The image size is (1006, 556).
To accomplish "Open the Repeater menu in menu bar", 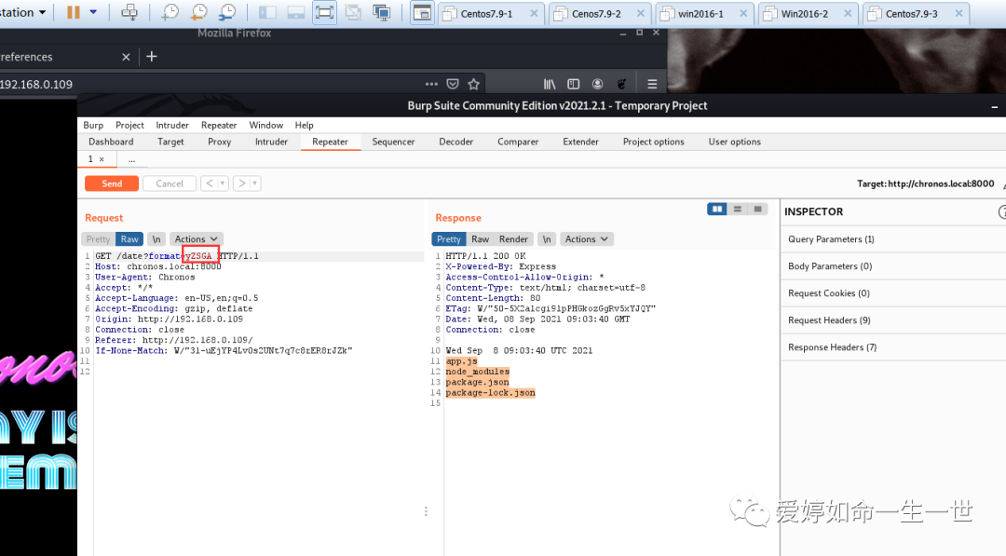I will pyautogui.click(x=219, y=125).
